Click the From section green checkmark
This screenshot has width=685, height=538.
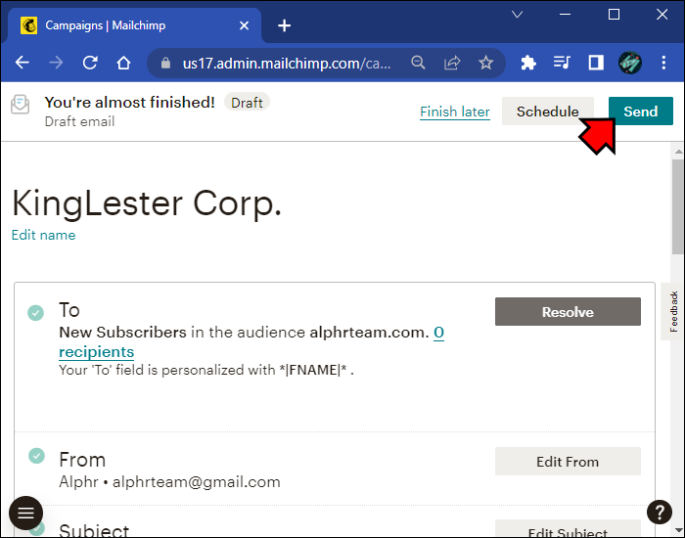tap(37, 456)
